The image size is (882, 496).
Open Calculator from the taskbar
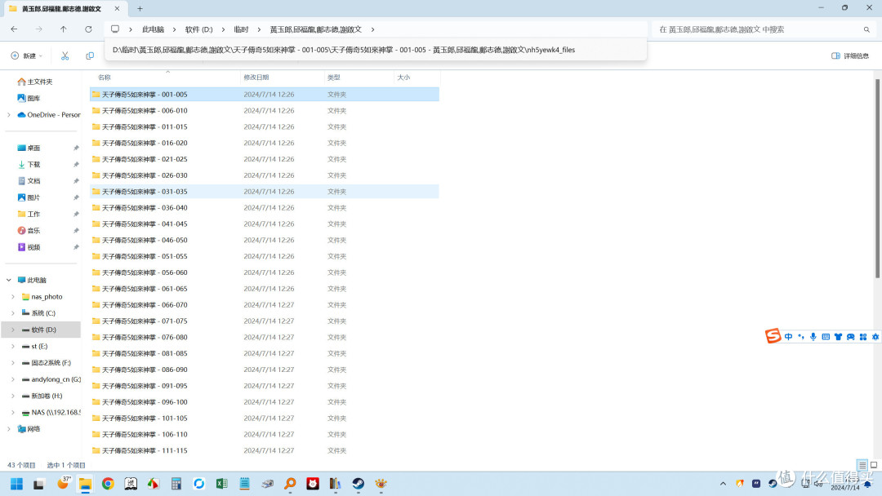(x=176, y=484)
